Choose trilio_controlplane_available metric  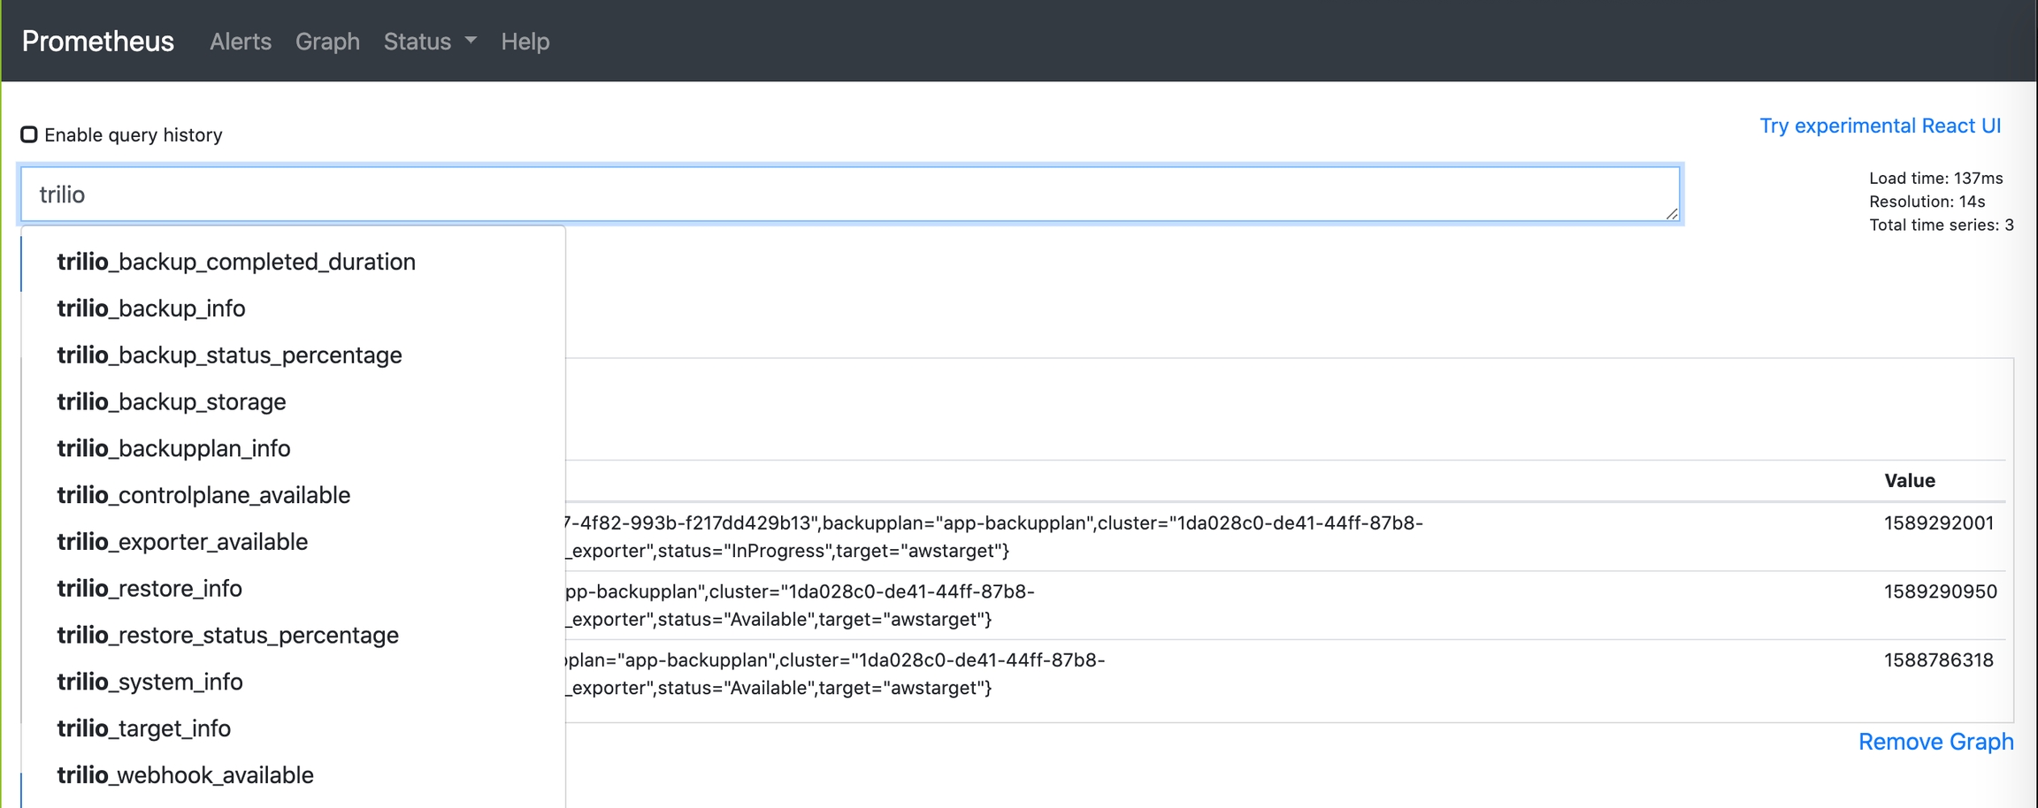tap(203, 495)
